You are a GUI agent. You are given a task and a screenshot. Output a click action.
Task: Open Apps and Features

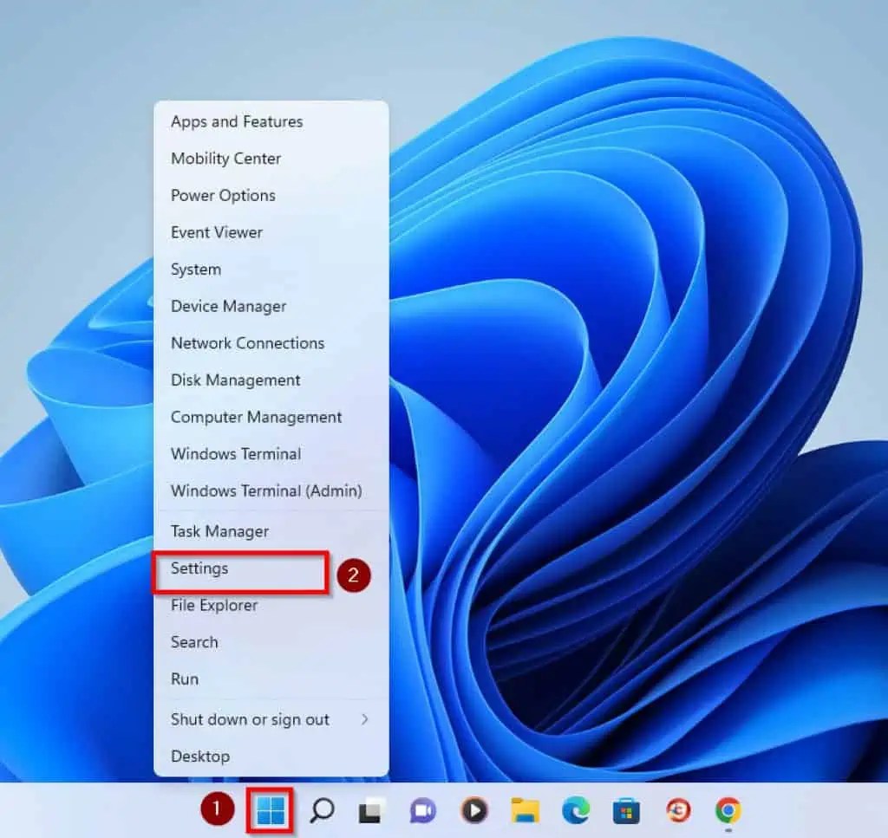[236, 121]
